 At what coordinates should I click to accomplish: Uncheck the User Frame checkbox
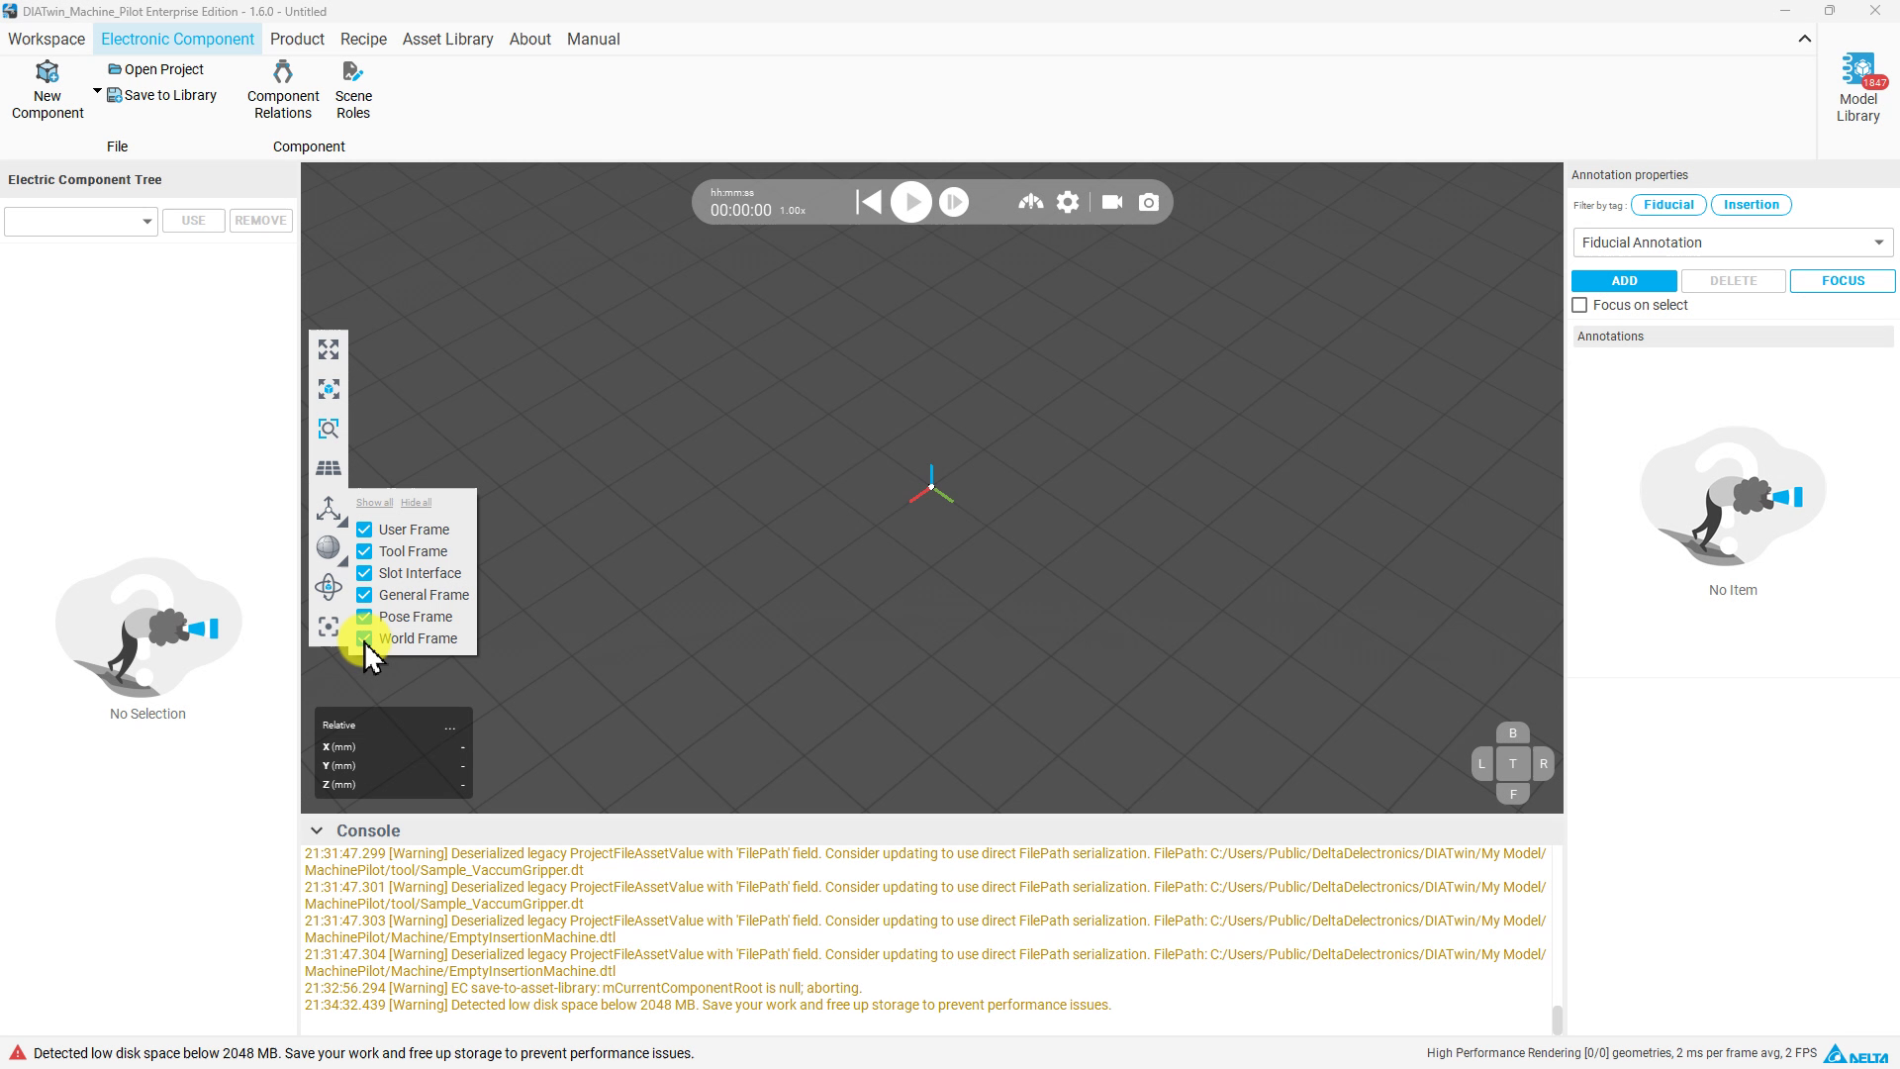[364, 530]
